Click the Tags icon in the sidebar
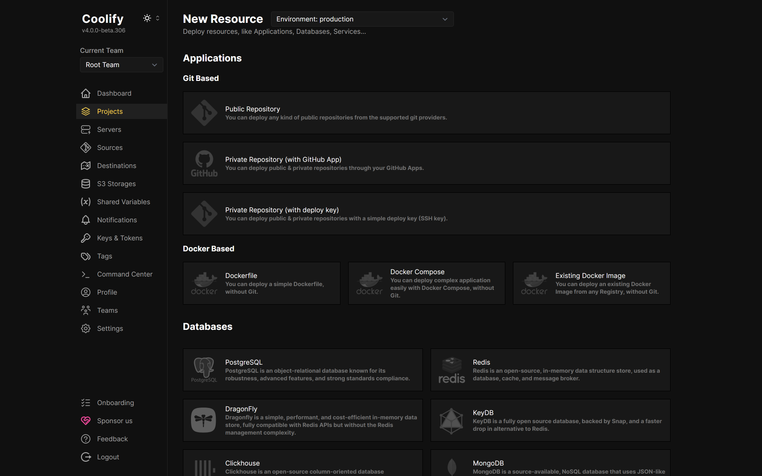This screenshot has width=762, height=476. [86, 256]
